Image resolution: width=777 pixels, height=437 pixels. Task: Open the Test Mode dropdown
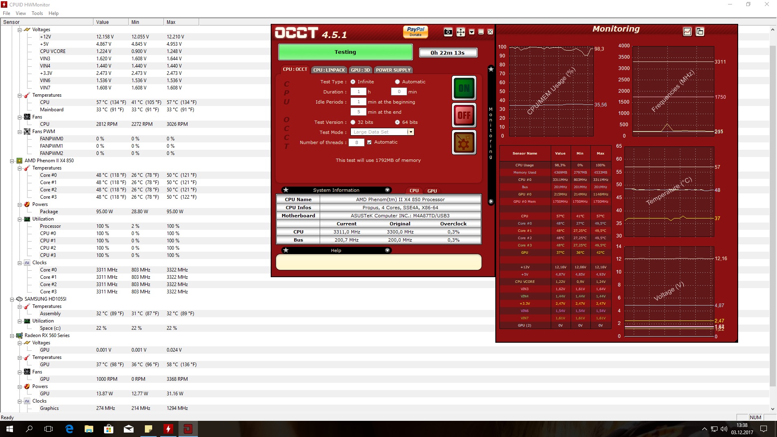coord(411,132)
